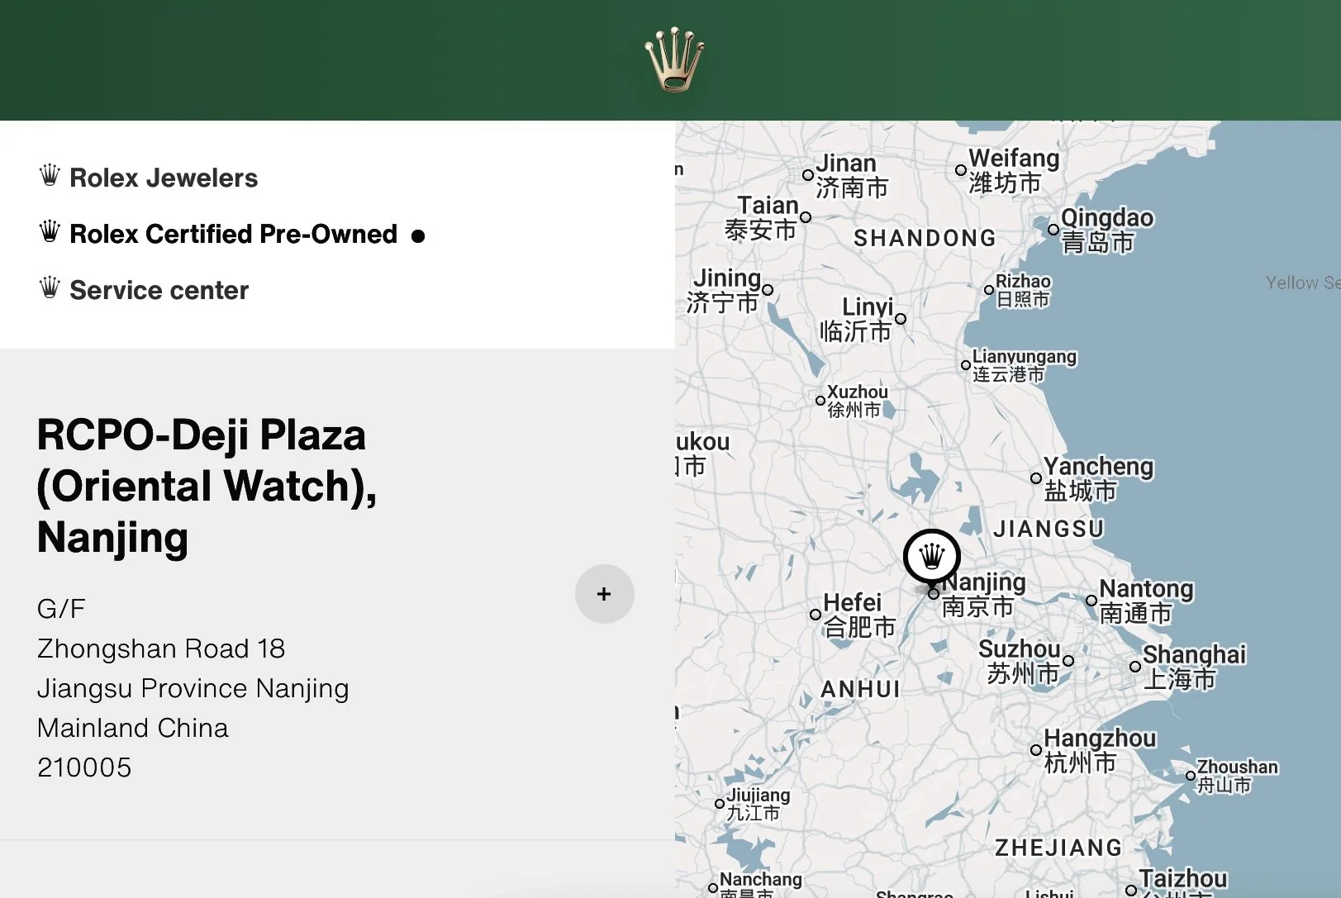Screen dimensions: 1341x898
Task: Click Shanghai label on the map
Action: [x=1194, y=666]
